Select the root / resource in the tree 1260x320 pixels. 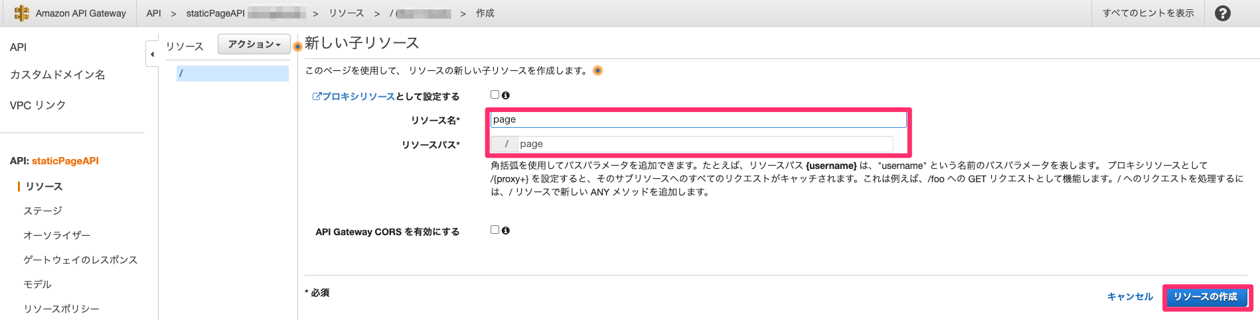click(232, 74)
